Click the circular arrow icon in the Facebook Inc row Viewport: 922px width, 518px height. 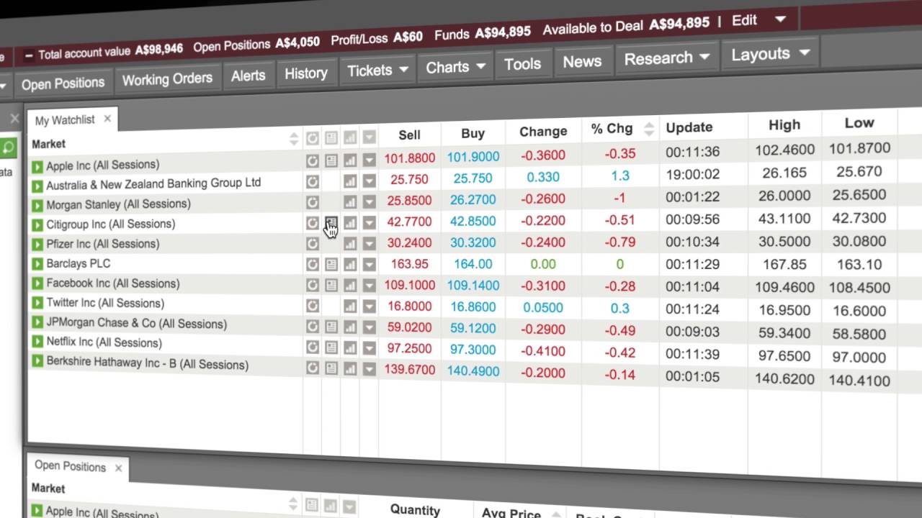(312, 286)
